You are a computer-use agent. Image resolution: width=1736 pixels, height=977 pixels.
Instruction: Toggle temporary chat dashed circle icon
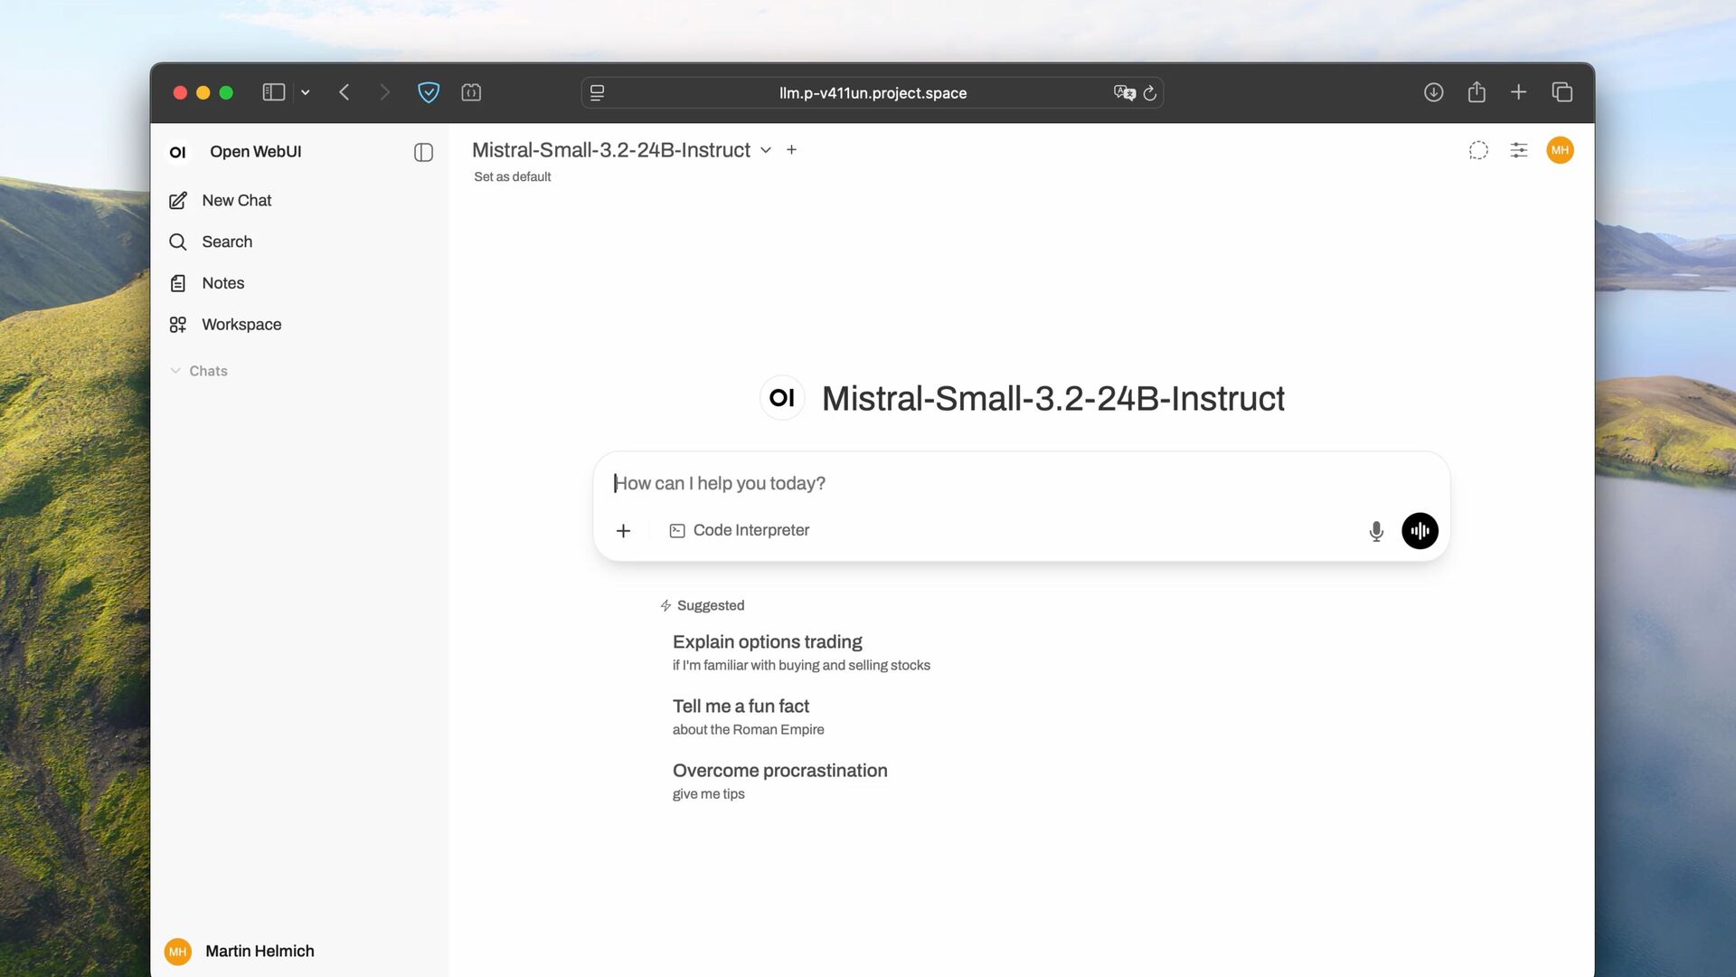click(x=1478, y=150)
